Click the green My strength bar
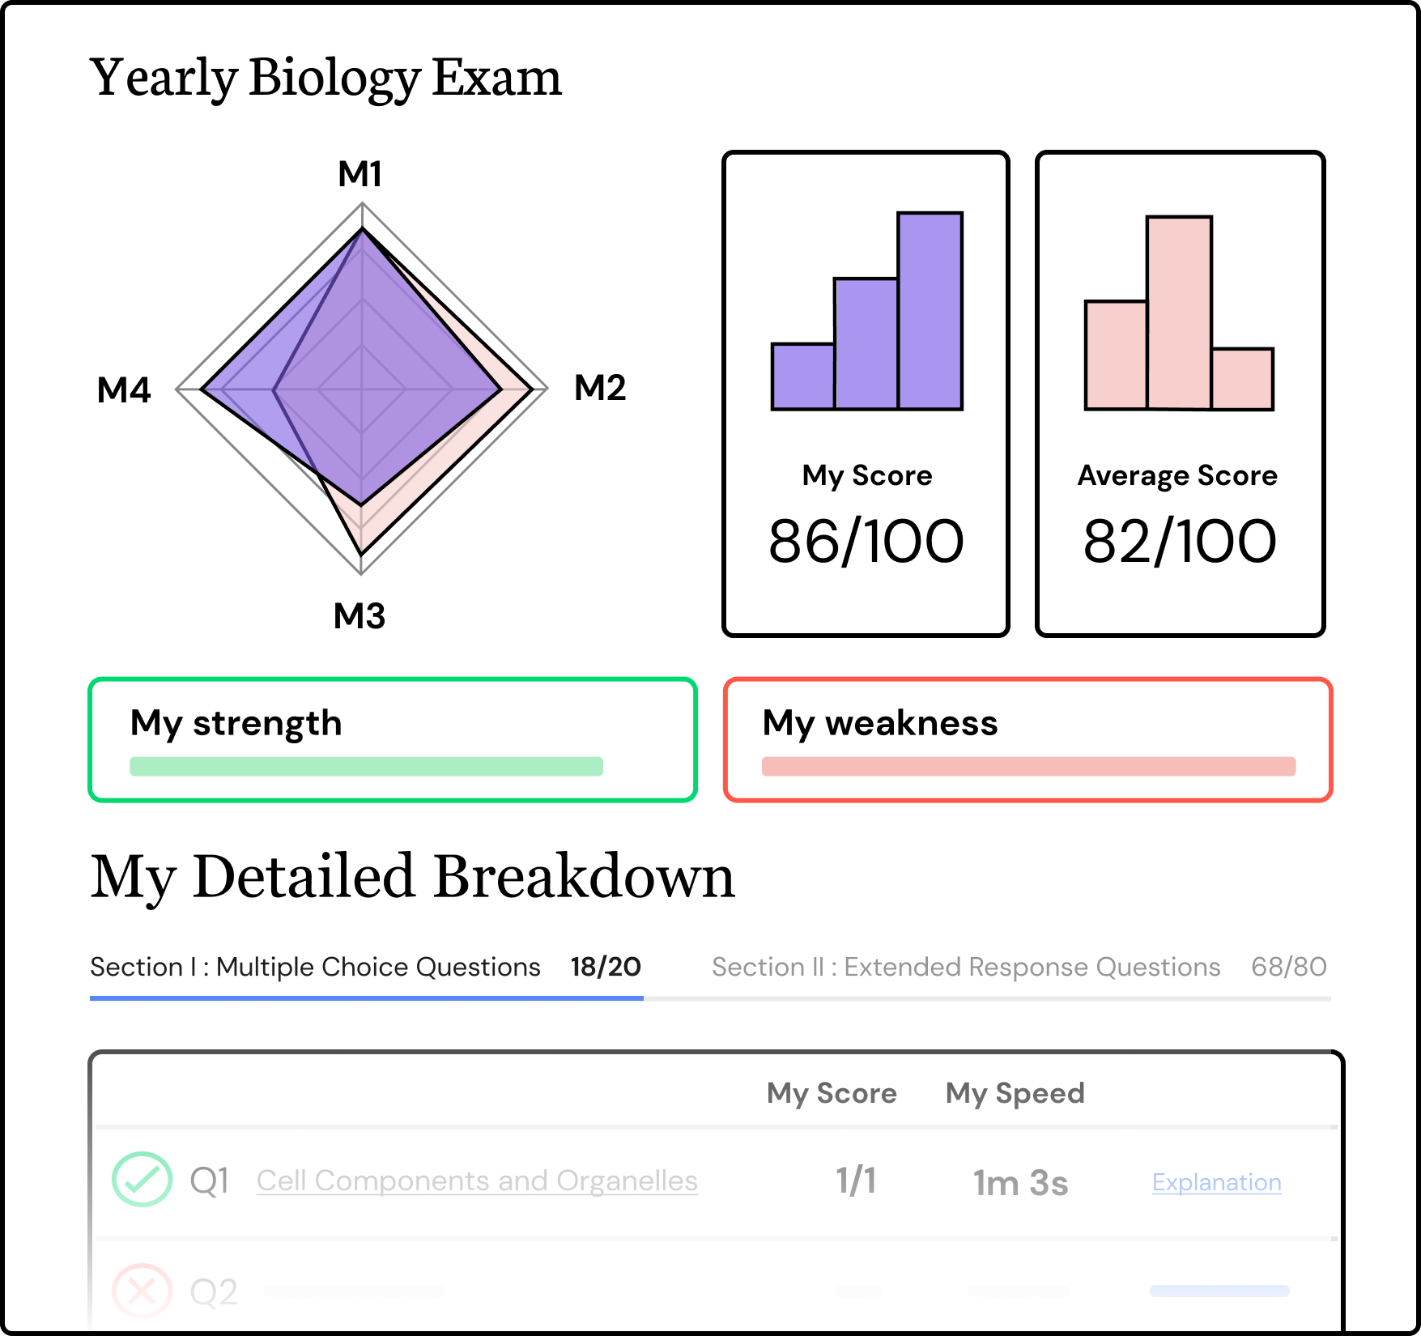Image resolution: width=1421 pixels, height=1336 pixels. (x=366, y=766)
